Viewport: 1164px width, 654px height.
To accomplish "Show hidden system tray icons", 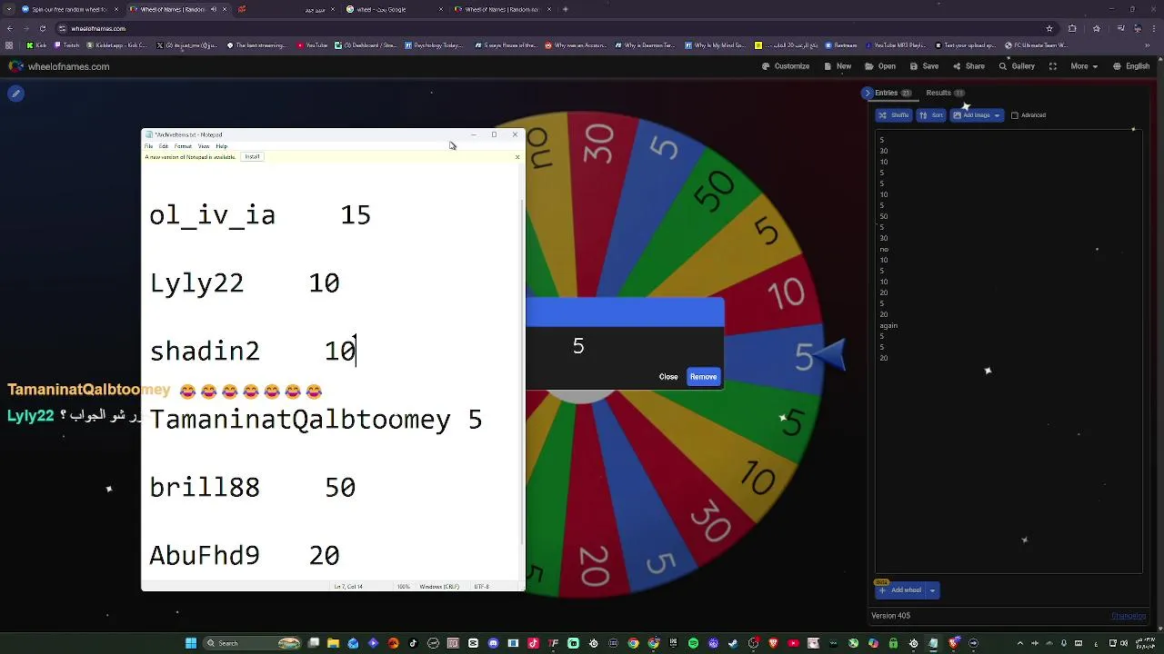I will coord(1019,643).
